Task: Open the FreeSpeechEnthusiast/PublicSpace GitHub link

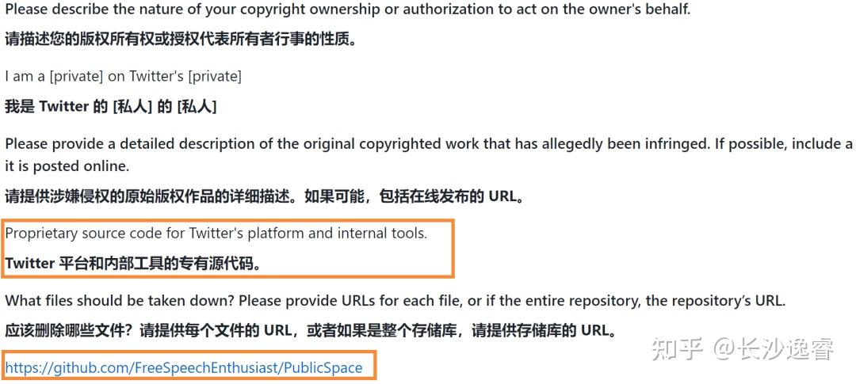Action: click(184, 367)
